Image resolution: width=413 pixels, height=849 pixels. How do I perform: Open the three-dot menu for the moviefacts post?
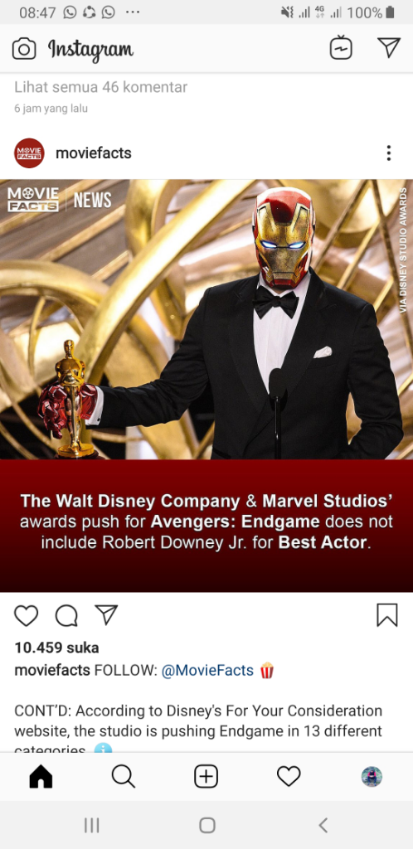click(389, 153)
